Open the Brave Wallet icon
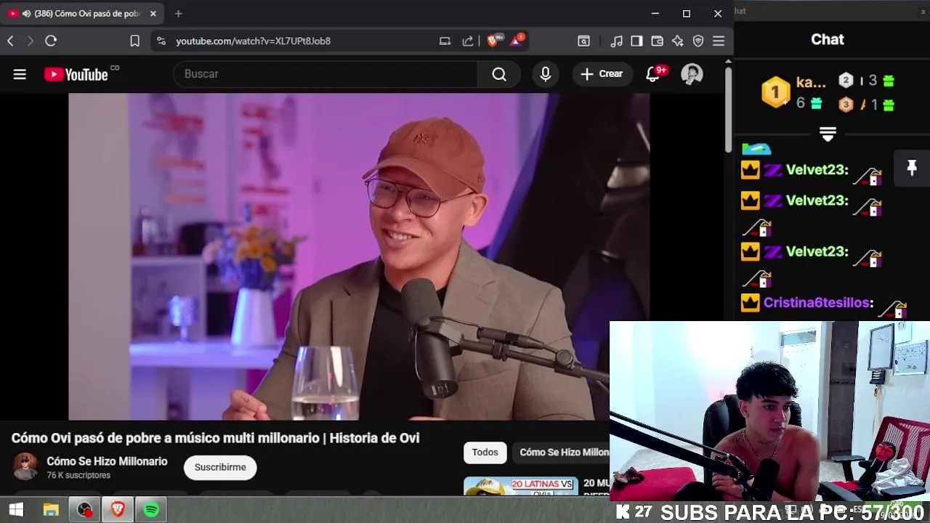Viewport: 930px width, 523px height. pos(657,41)
